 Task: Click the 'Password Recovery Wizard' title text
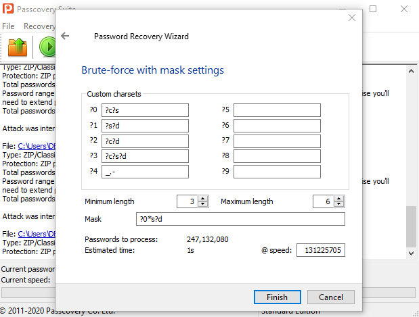coord(141,36)
